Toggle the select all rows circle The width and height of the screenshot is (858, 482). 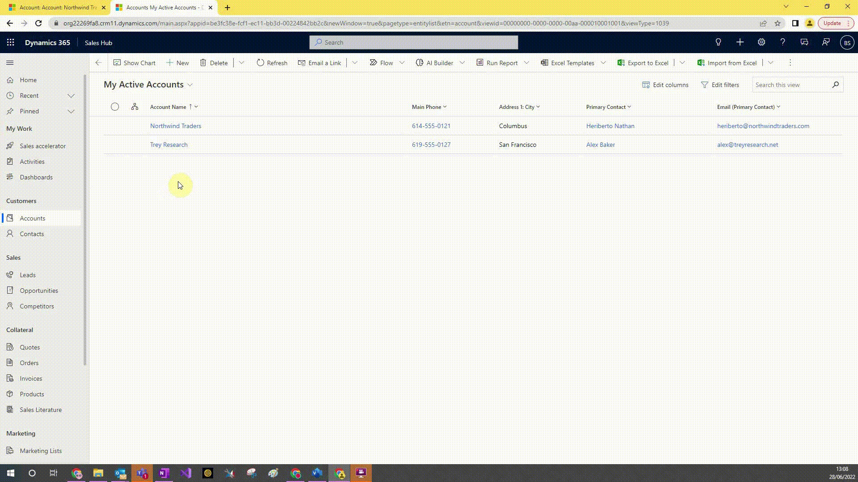click(115, 107)
